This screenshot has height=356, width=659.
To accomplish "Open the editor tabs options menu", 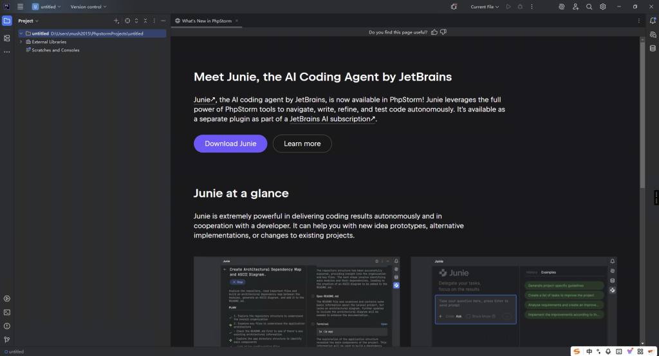I will 639,21.
